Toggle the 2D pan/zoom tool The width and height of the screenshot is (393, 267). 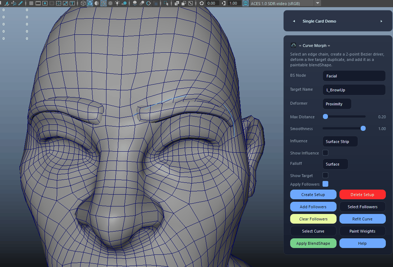coord(14,3)
